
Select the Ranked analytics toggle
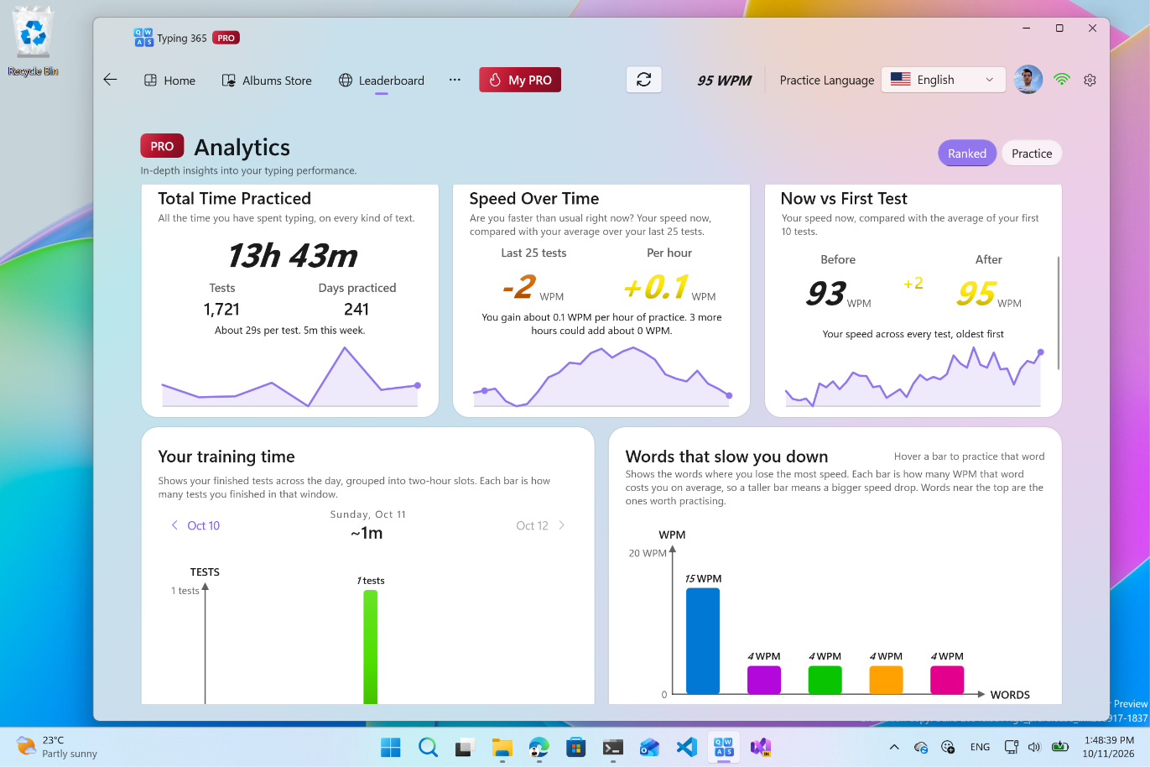point(967,154)
